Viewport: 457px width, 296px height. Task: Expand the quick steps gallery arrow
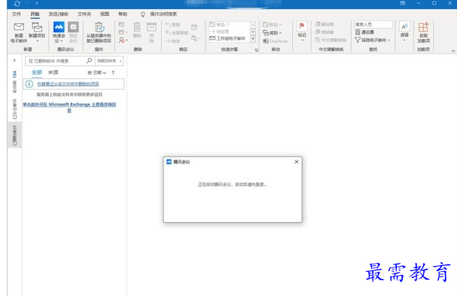tap(253, 38)
